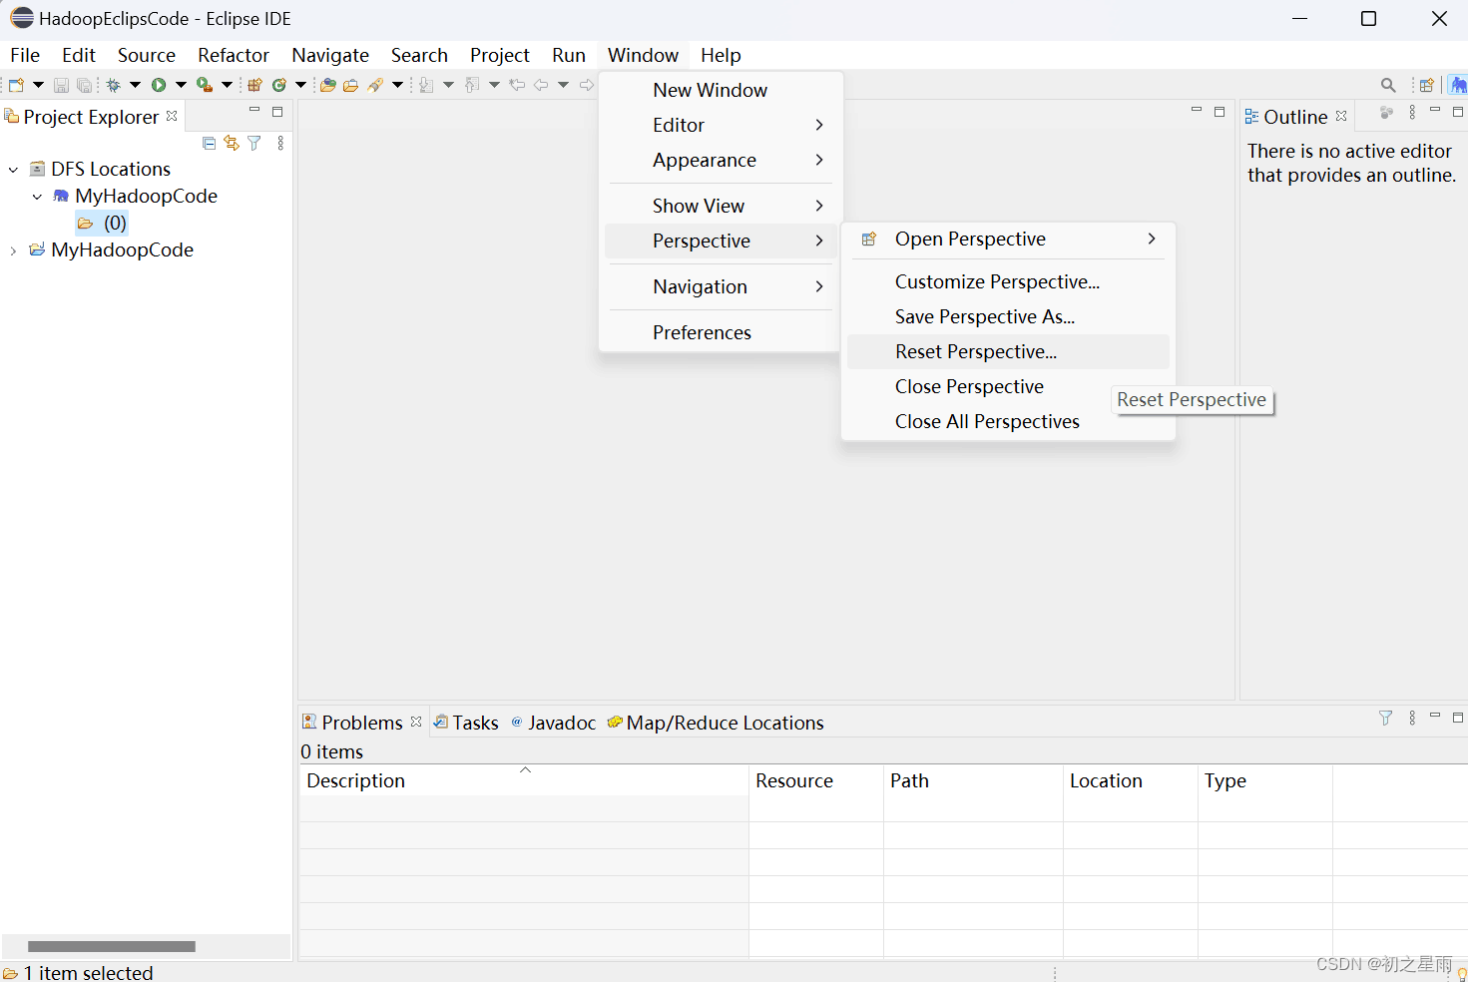Click the Previous Annotation icon
Viewport: 1468px width, 982px height.
472,85
